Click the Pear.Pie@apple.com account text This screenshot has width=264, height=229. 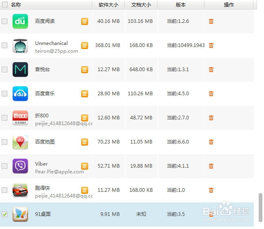click(x=59, y=172)
